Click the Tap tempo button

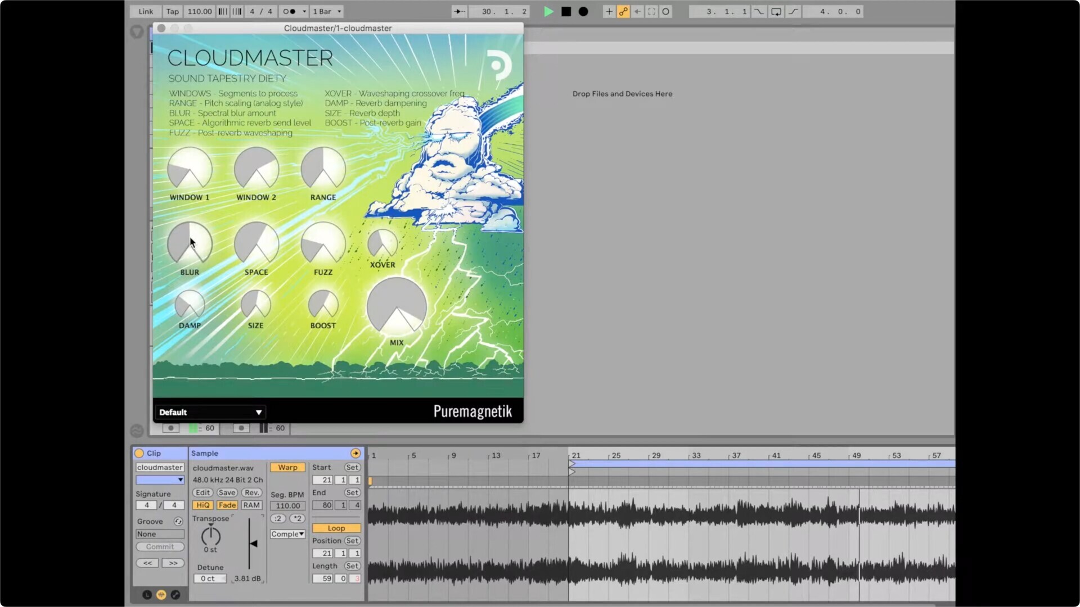(172, 11)
